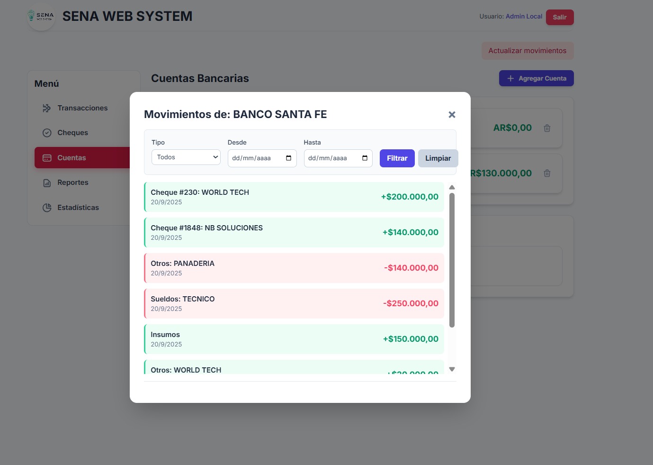
Task: Click the Actualizar movimientos button
Action: click(x=528, y=50)
